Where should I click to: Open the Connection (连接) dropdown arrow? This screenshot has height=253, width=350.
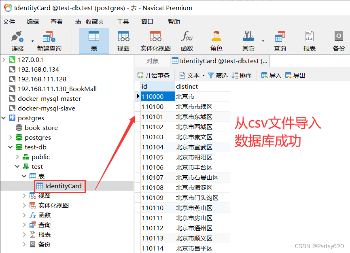pyautogui.click(x=33, y=41)
